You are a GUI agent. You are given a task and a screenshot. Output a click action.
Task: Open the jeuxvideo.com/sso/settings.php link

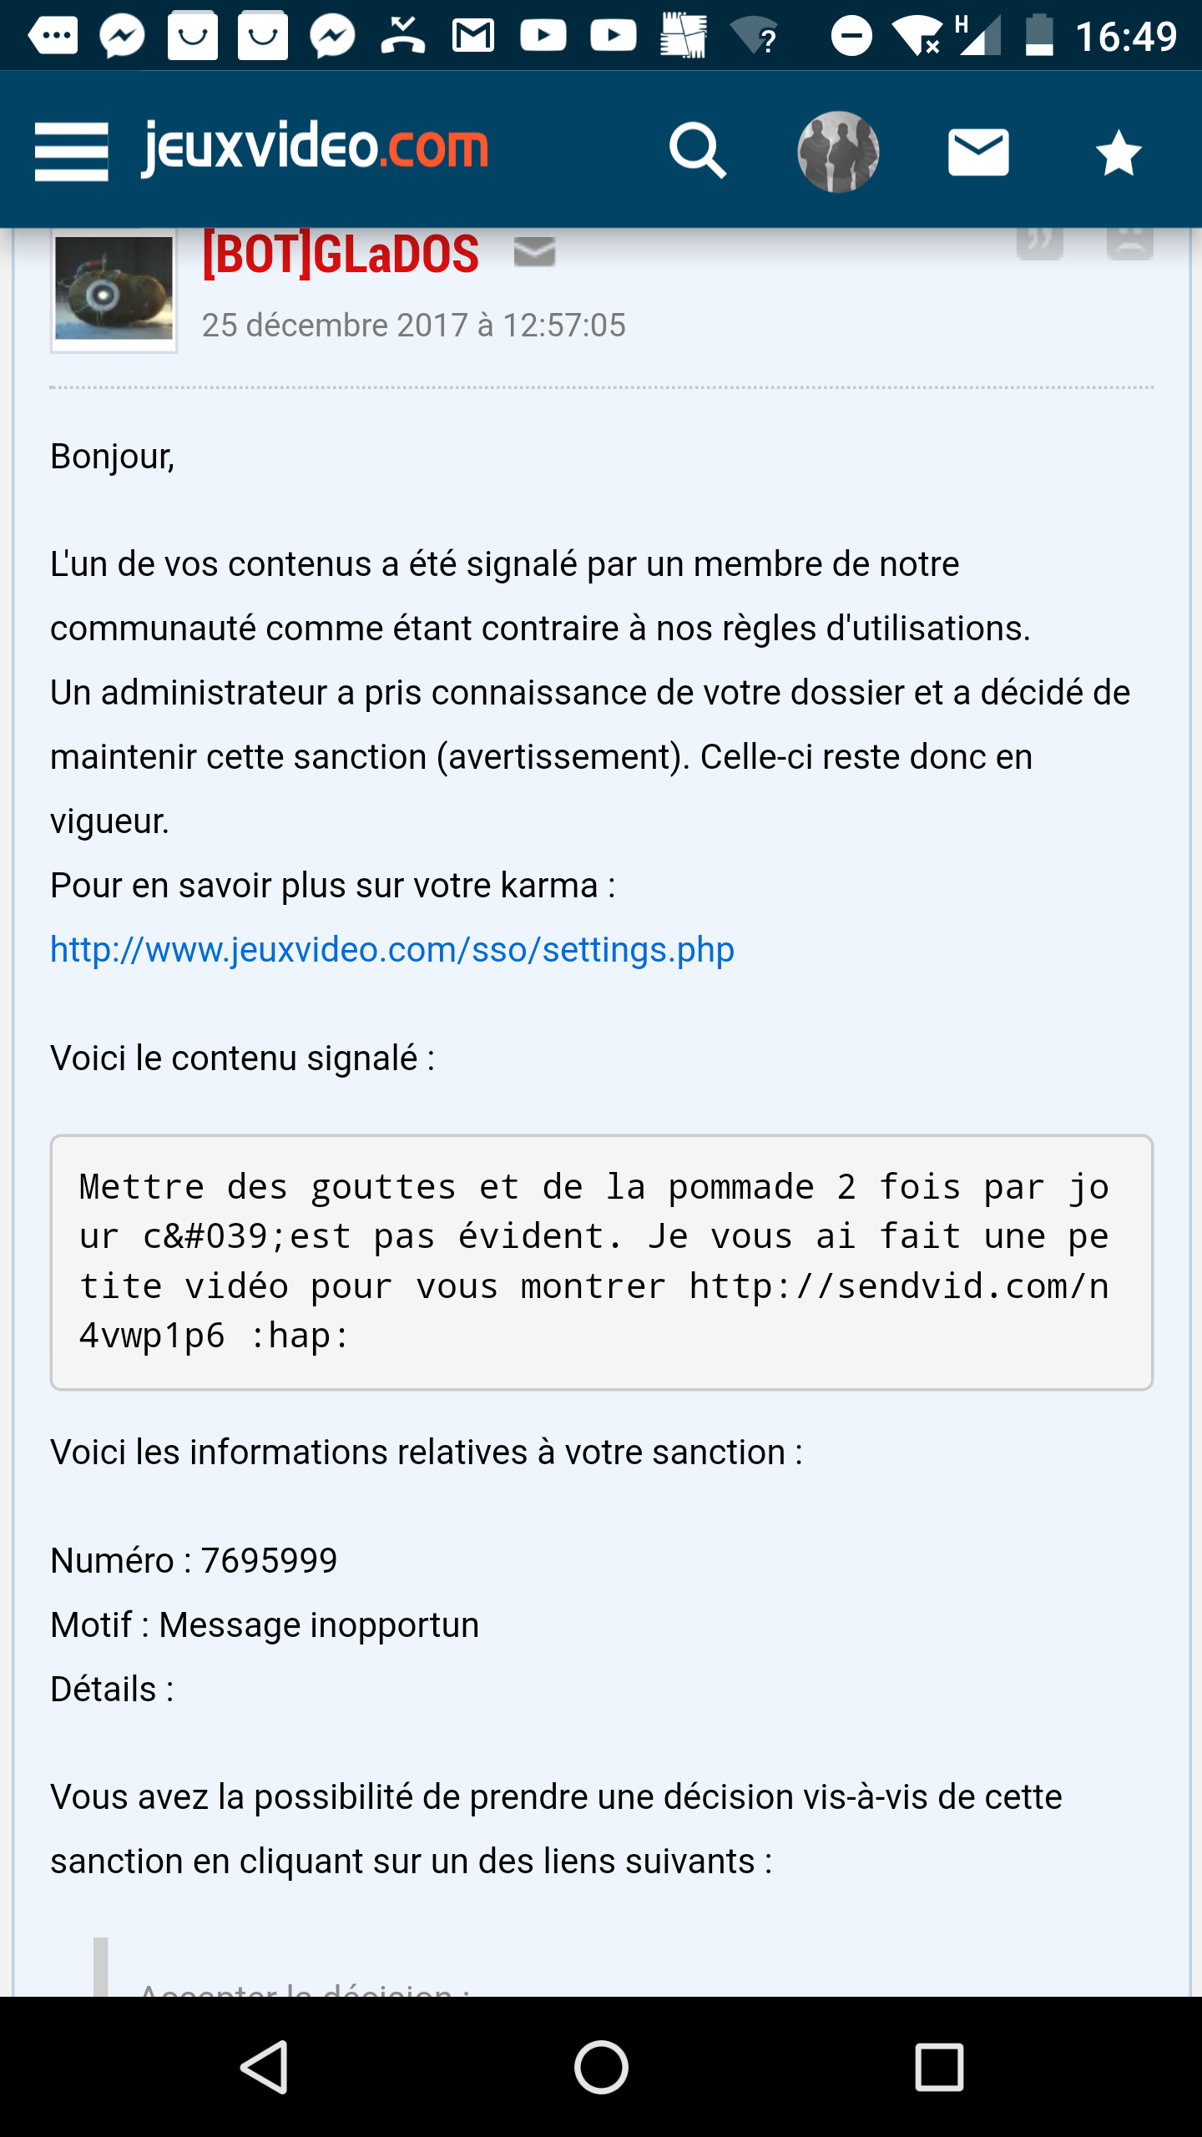click(392, 950)
